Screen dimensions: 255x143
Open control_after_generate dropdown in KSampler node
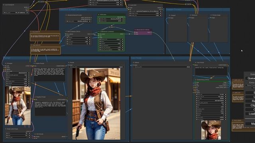click(x=18, y=75)
